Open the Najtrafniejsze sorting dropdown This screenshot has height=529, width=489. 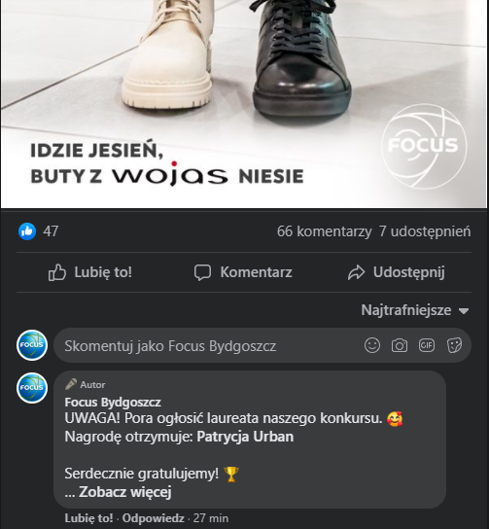415,310
